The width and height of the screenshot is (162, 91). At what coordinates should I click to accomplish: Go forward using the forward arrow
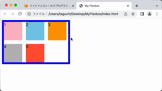click(12, 14)
